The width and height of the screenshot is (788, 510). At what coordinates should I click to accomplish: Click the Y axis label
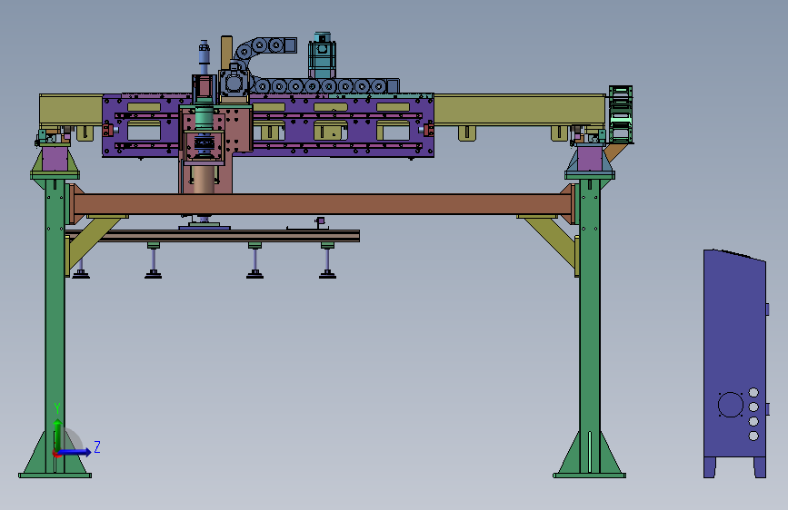click(x=57, y=407)
